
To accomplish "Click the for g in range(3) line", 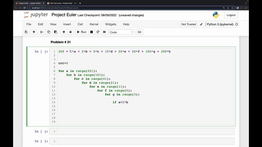I will coord(122,94).
